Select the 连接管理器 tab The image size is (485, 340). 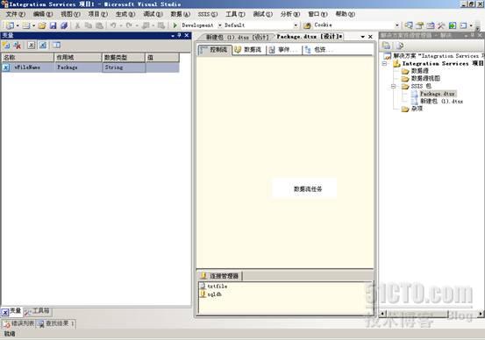220,276
